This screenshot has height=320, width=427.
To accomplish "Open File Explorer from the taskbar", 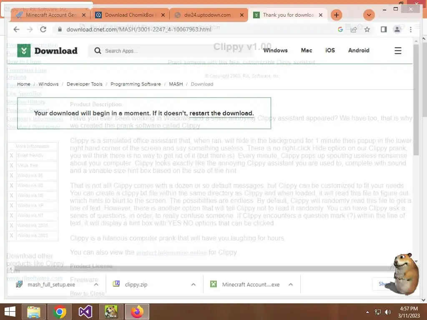I will 33,312.
